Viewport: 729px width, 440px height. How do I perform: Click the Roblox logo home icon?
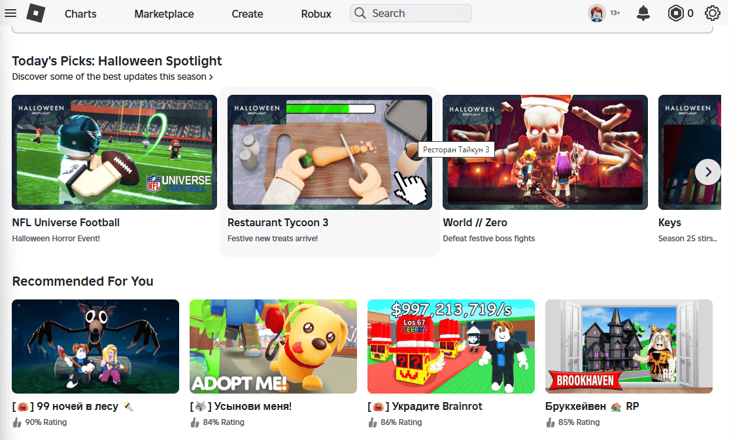[x=36, y=13]
